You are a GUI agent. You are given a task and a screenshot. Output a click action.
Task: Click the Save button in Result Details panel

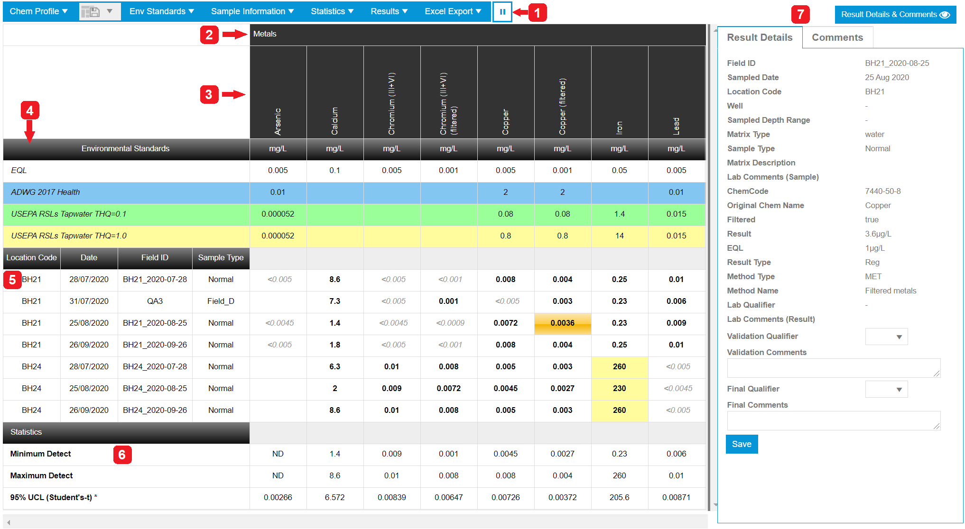pyautogui.click(x=742, y=444)
